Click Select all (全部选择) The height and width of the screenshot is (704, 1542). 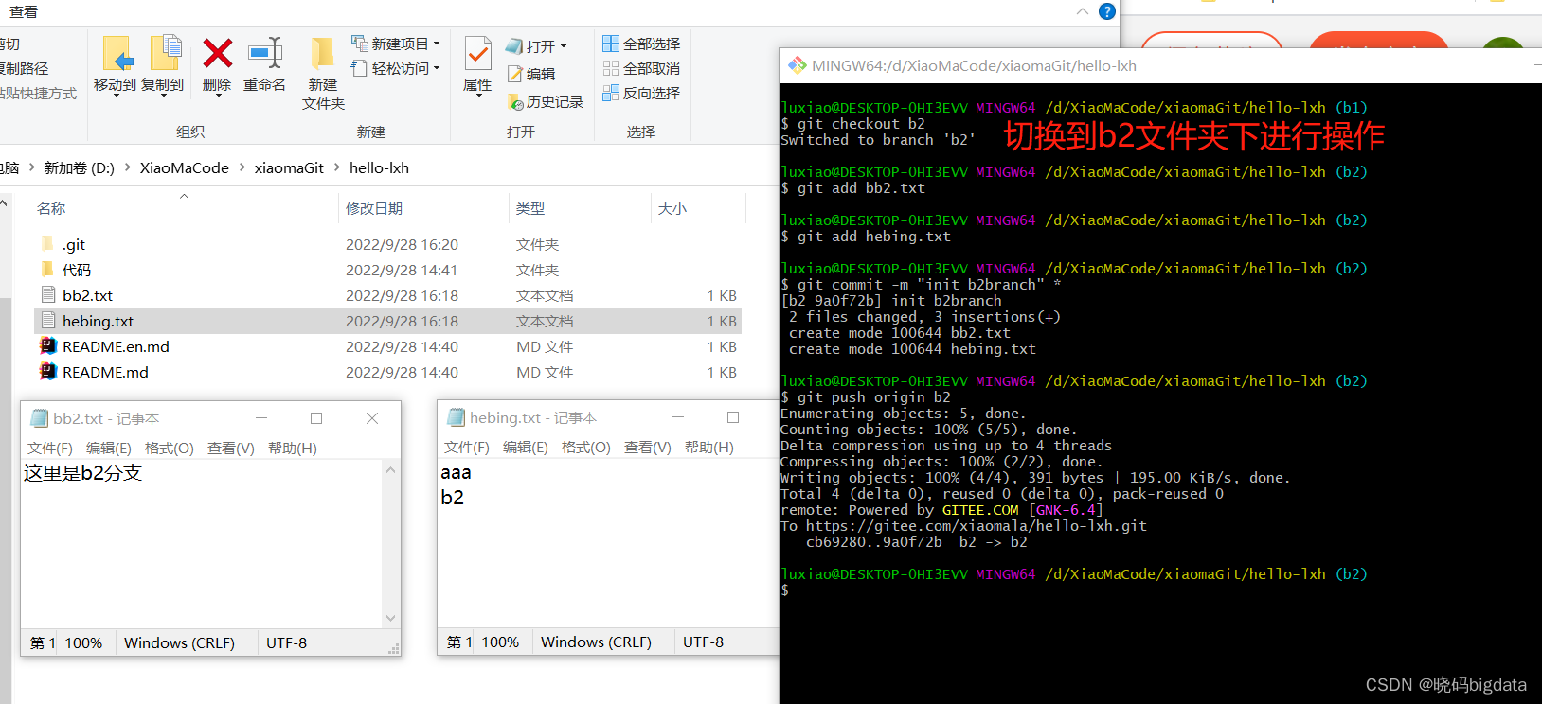point(641,44)
